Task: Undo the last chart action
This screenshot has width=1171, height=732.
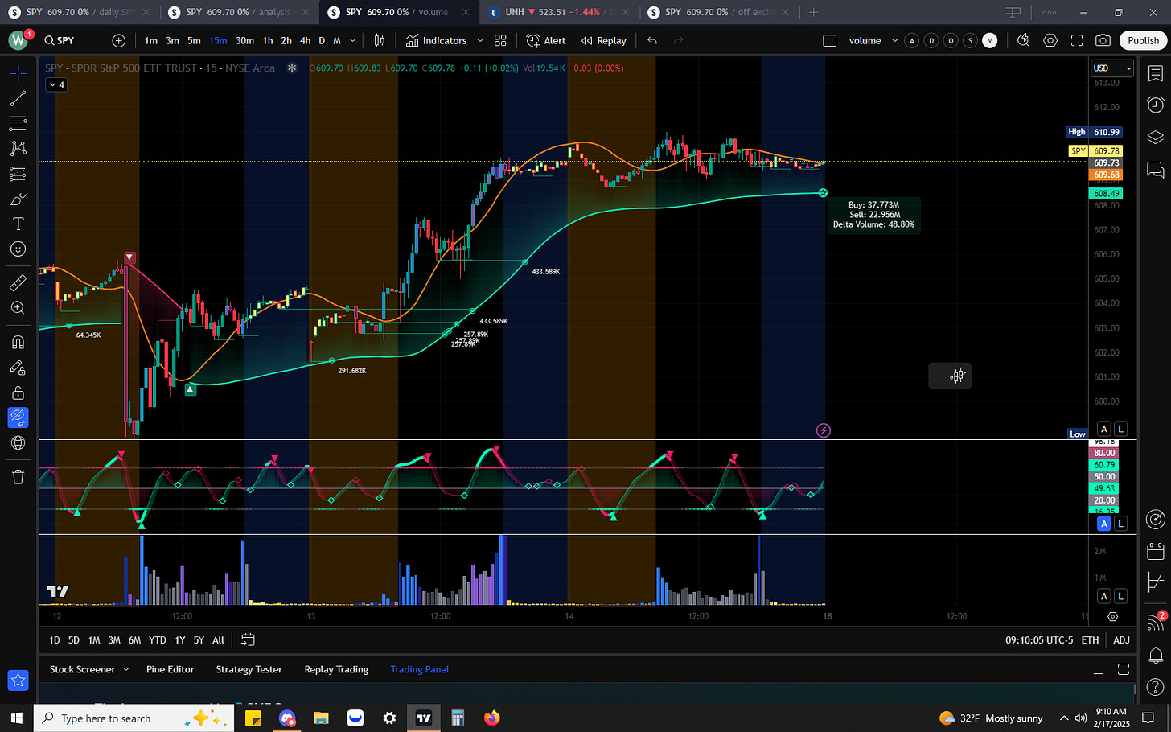Action: 652,40
